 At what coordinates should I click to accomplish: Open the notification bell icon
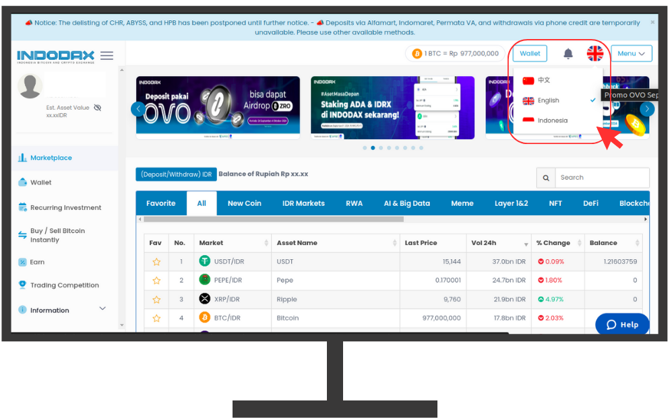coord(568,53)
